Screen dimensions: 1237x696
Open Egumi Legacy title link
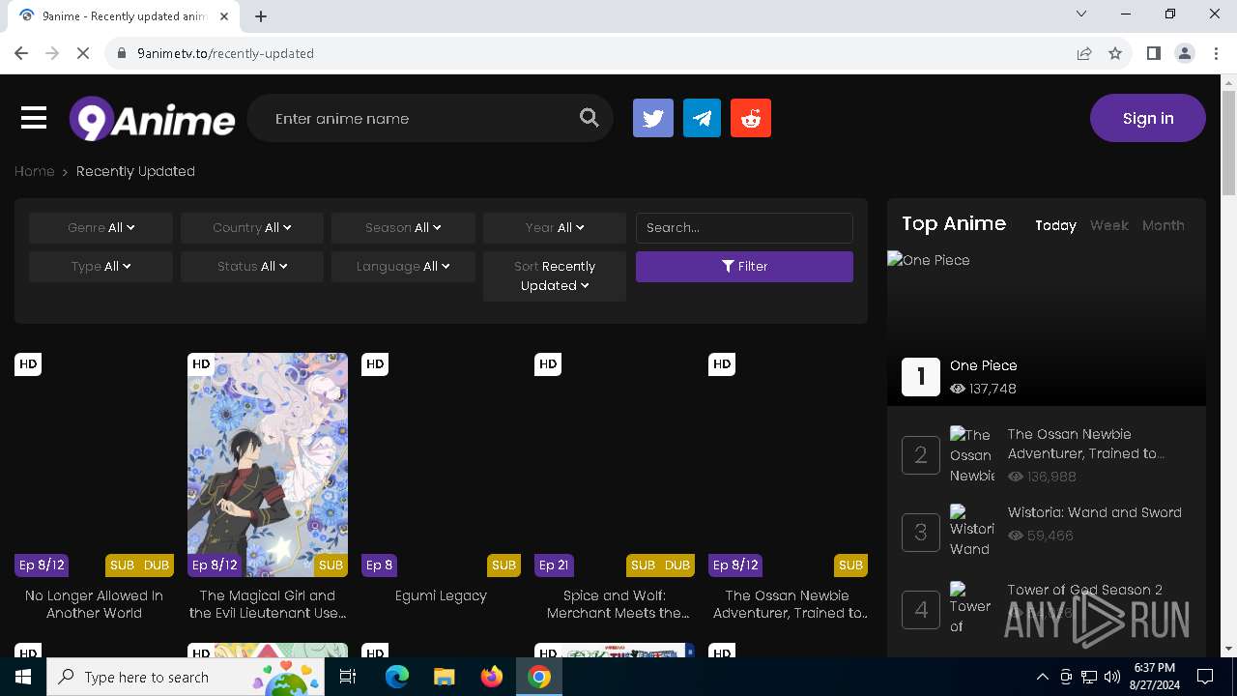pos(441,595)
